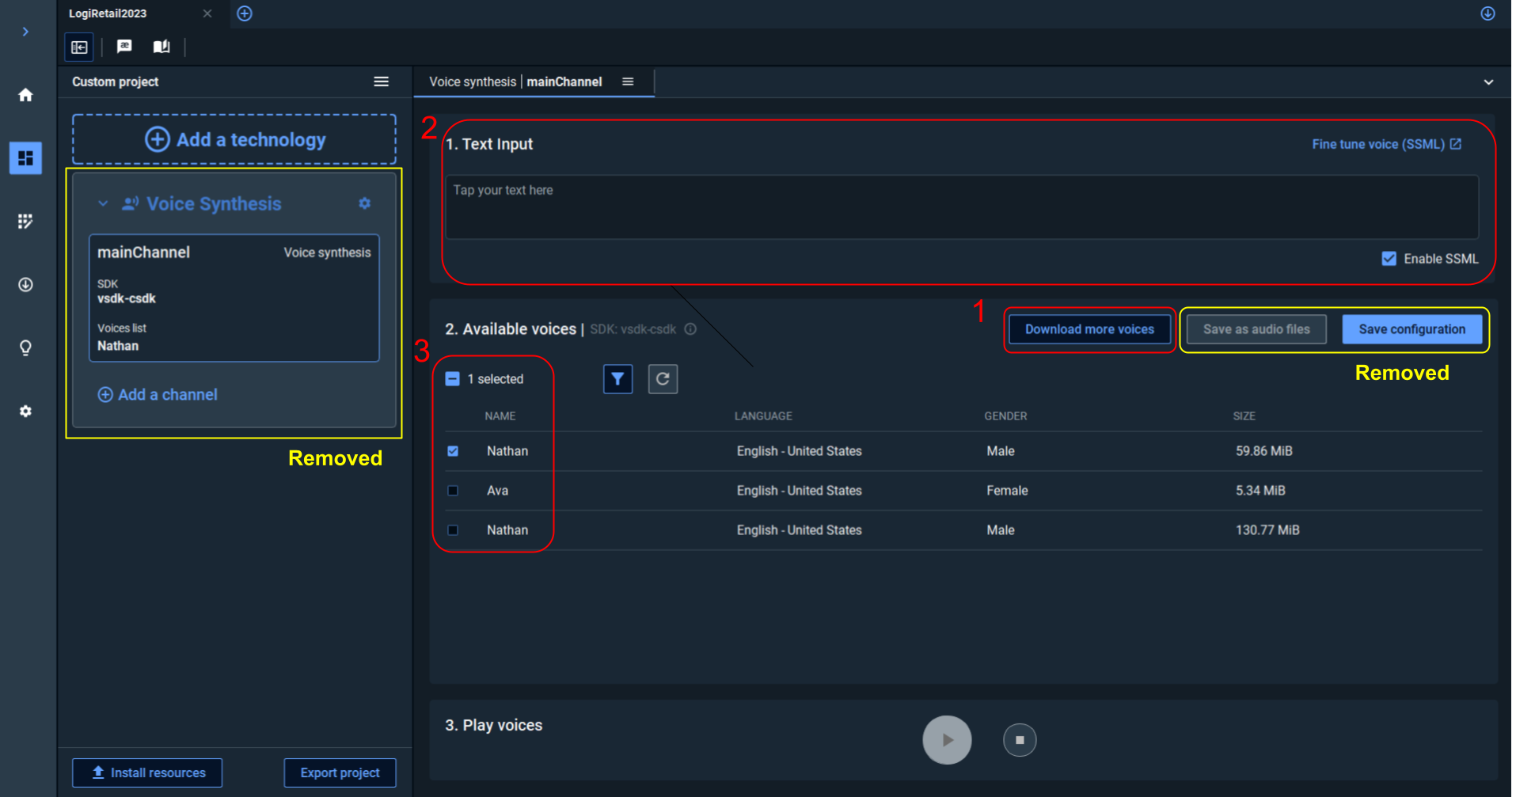Collapse the Voice Synthesis section chevron

(103, 203)
